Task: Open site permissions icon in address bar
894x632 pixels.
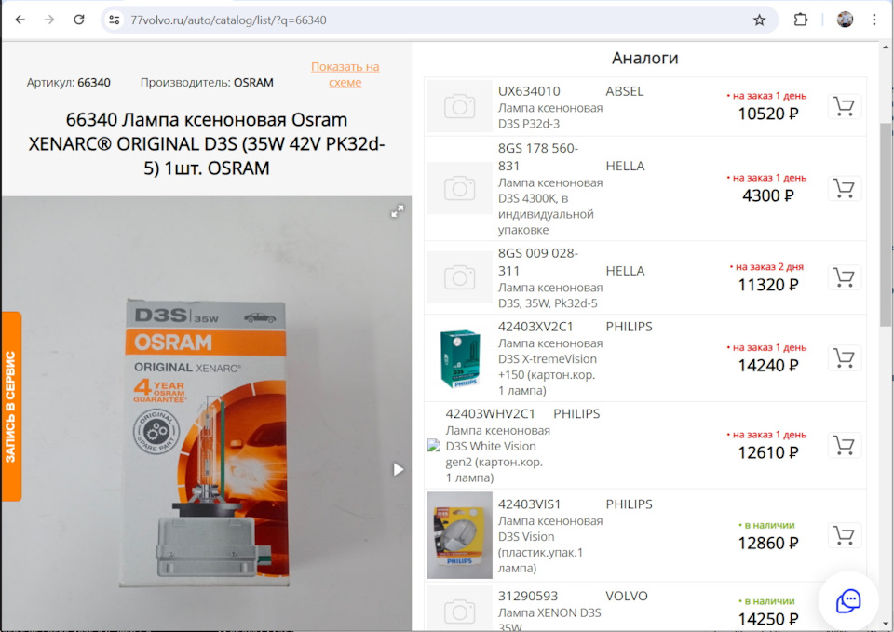Action: pyautogui.click(x=114, y=19)
